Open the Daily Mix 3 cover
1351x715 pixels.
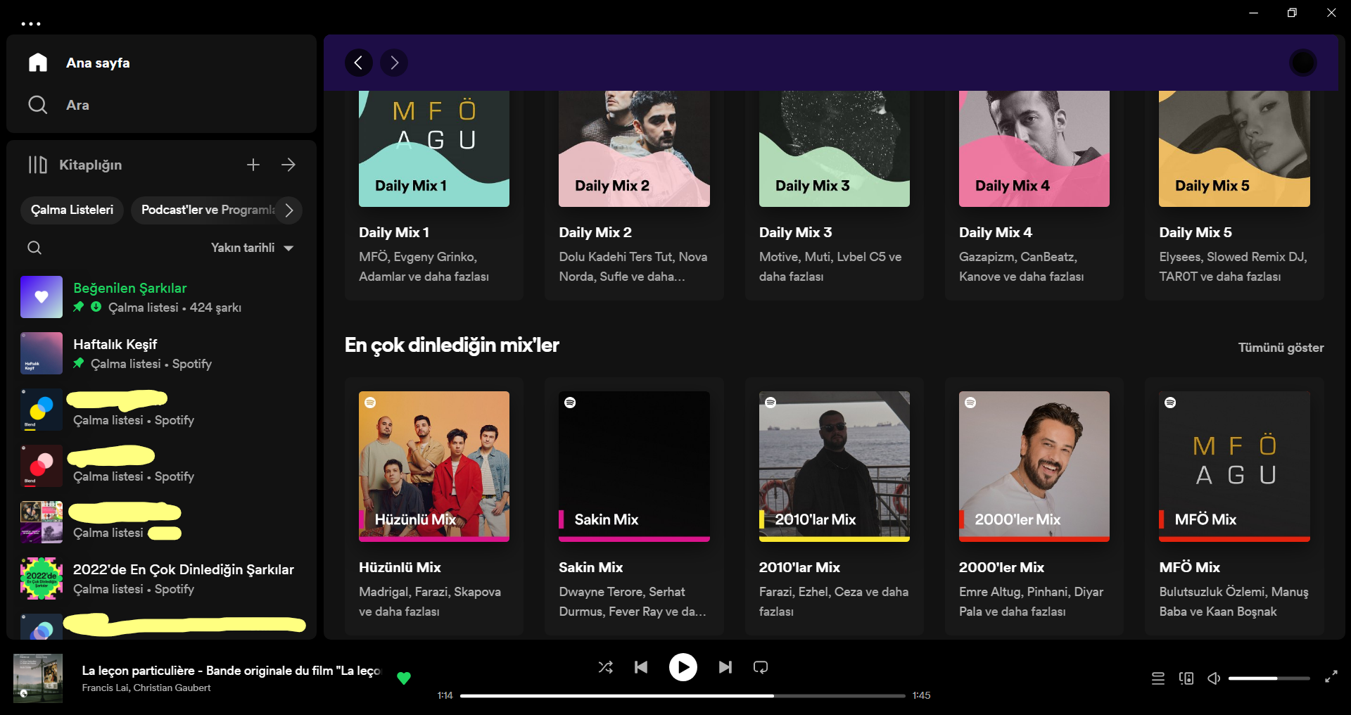pos(835,148)
